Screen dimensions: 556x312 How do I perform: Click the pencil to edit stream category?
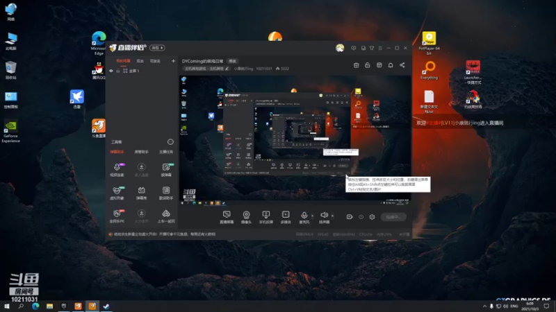(227, 69)
